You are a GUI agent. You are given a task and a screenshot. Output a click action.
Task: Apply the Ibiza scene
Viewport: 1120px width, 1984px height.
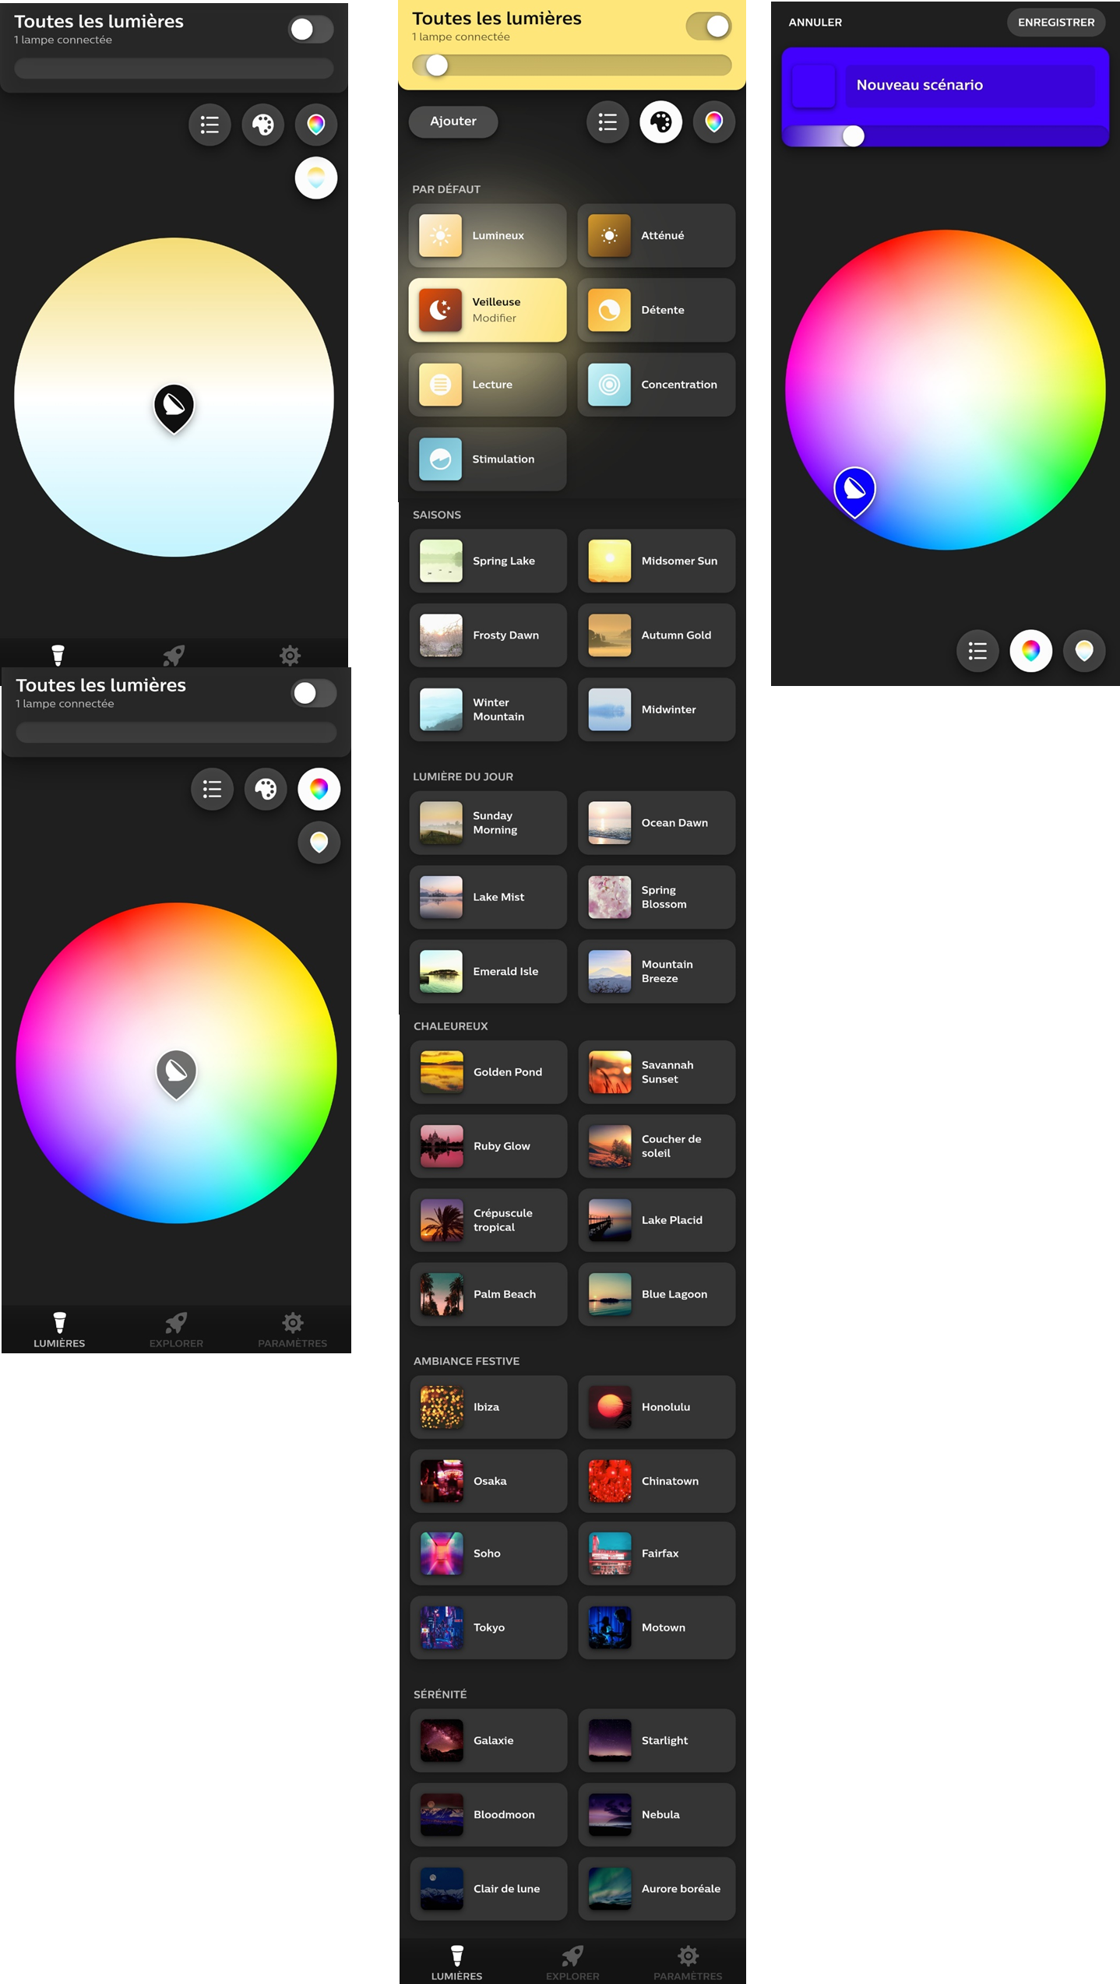click(x=489, y=1407)
